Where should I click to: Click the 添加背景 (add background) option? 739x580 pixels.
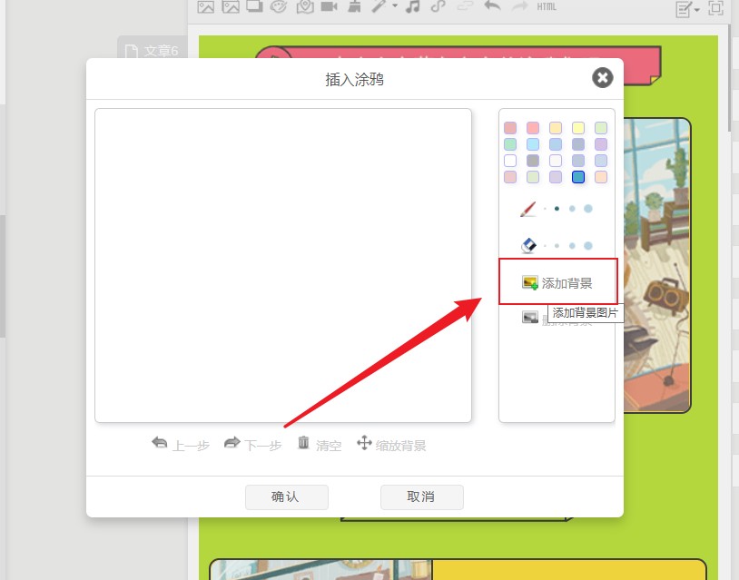tap(557, 283)
